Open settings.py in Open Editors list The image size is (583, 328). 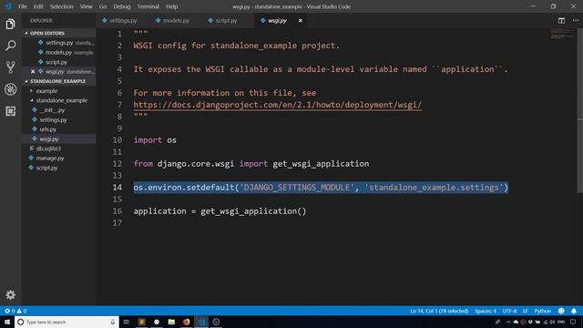coord(58,43)
